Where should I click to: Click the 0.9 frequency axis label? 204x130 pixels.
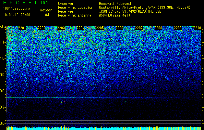point(3,75)
